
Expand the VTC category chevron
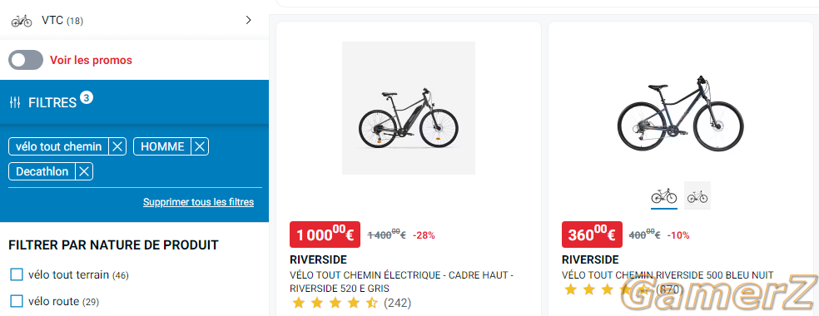tap(249, 20)
